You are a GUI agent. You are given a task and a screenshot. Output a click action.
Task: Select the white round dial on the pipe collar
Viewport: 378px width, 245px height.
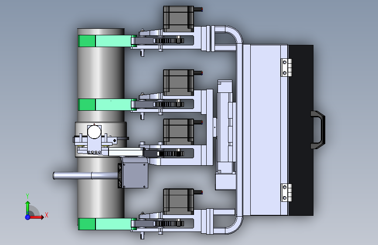pyautogui.click(x=94, y=132)
